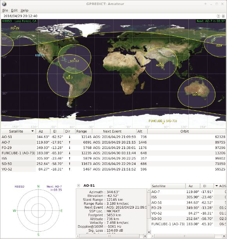Open single satellite selector dropdown beside AO-51
Screen dimensions: 227x239
click(78, 186)
